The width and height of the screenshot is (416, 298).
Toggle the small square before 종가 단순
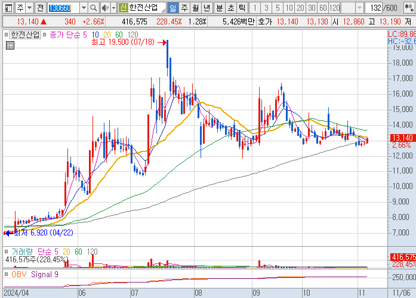pos(45,35)
